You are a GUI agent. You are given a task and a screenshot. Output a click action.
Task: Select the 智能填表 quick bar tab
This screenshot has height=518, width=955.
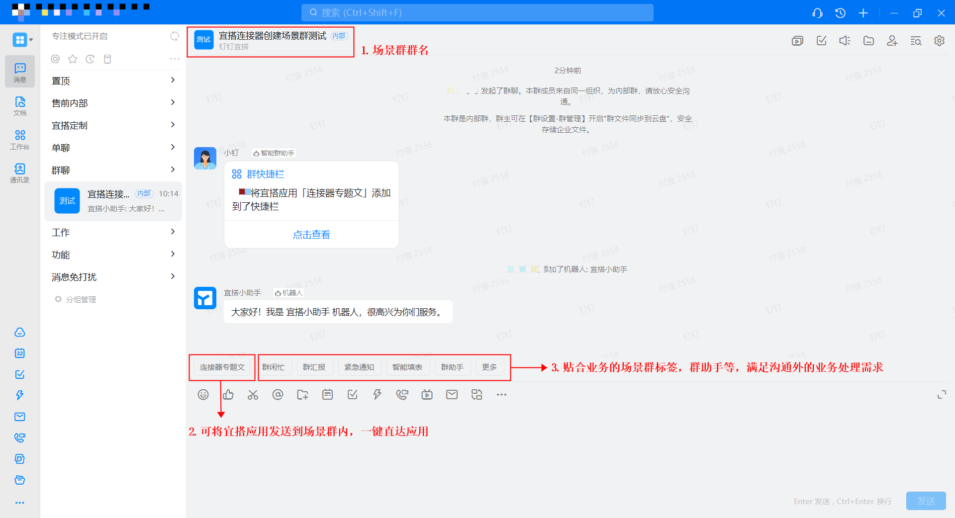point(407,367)
